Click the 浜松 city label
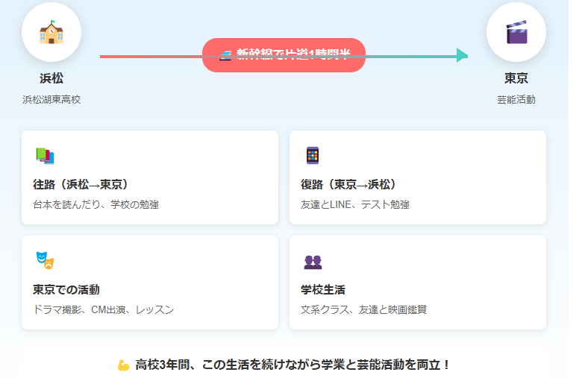Image resolution: width=585 pixels, height=378 pixels. pyautogui.click(x=51, y=78)
